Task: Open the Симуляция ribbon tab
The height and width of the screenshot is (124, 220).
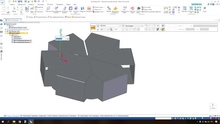Action: 41,4
